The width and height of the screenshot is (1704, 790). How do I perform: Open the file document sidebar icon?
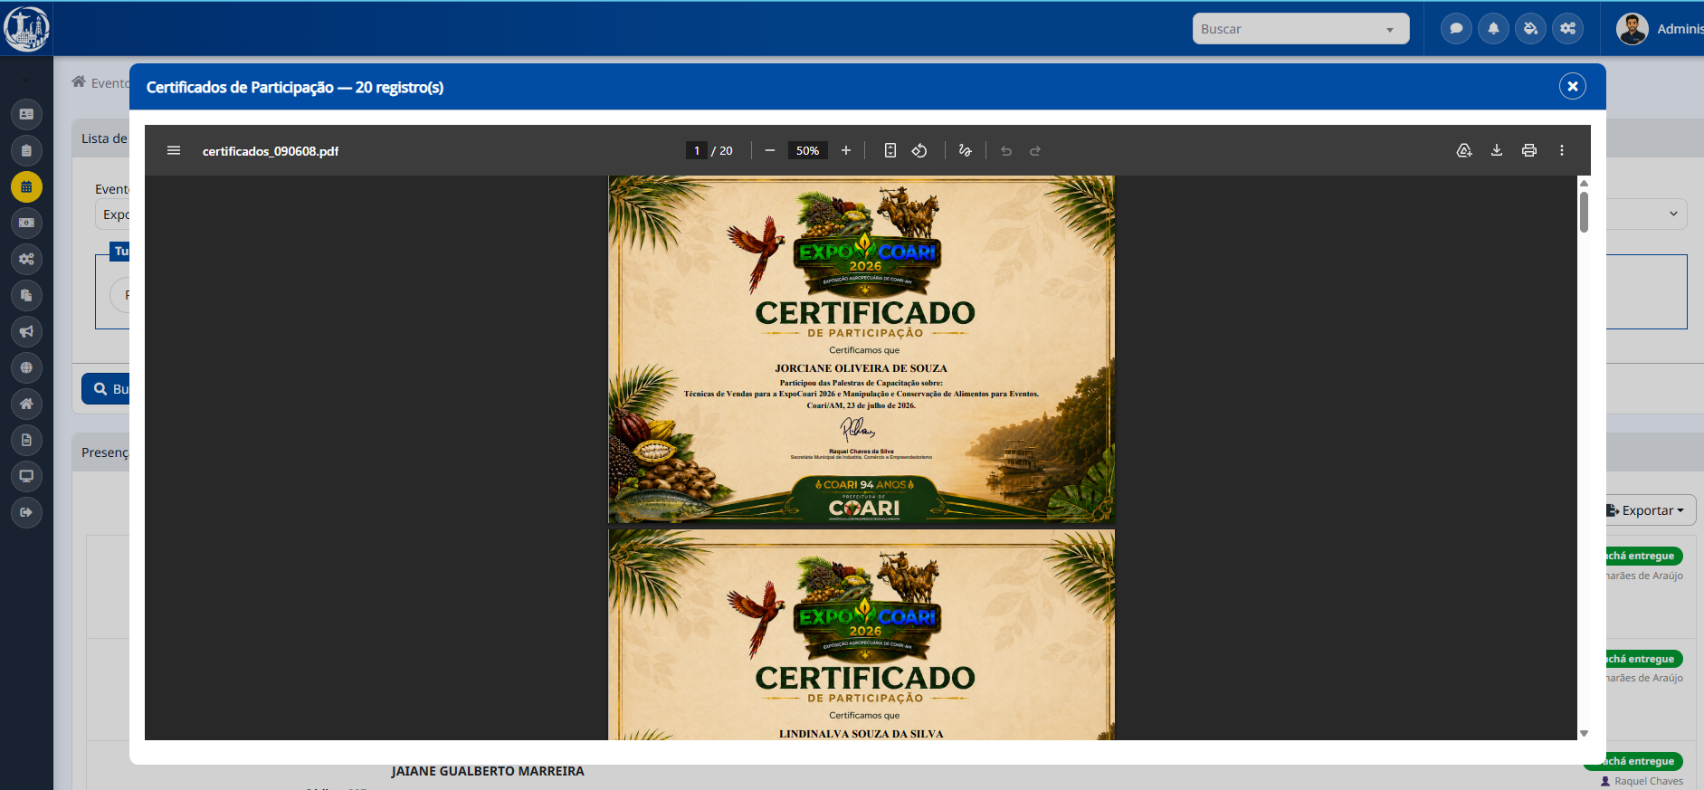[x=26, y=440]
